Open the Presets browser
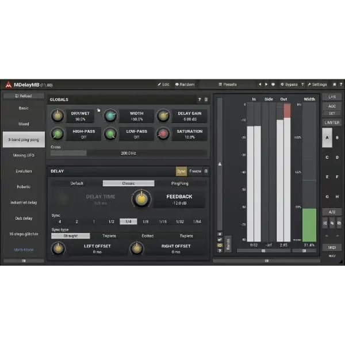The height and width of the screenshot is (345, 345). (228, 85)
